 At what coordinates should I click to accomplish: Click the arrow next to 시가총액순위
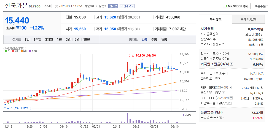220,34
